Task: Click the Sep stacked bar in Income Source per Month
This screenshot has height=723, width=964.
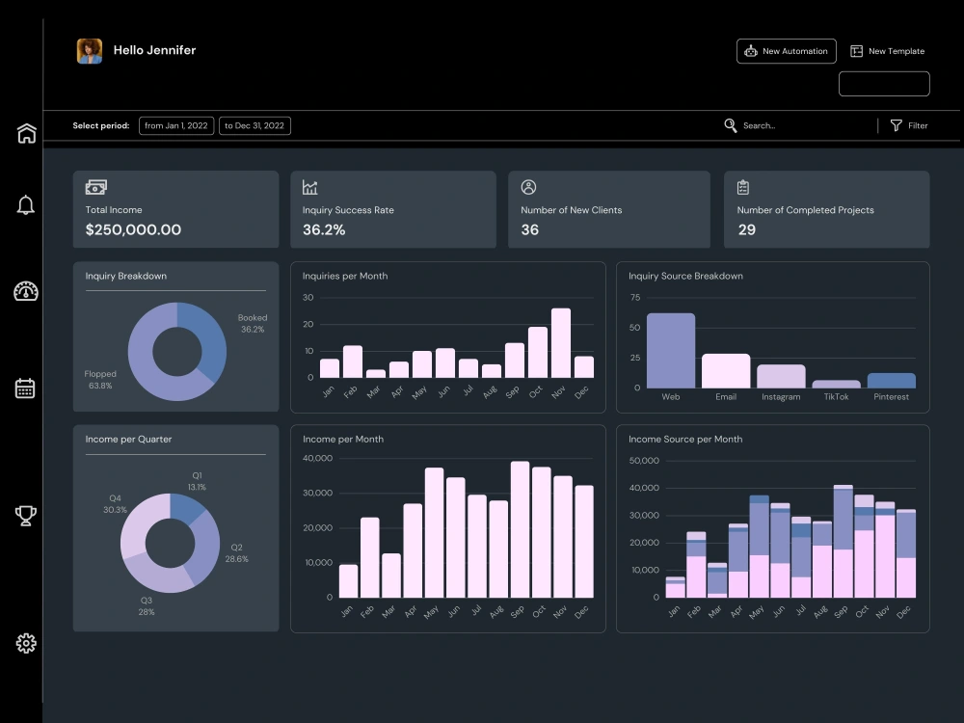Action: tap(843, 541)
